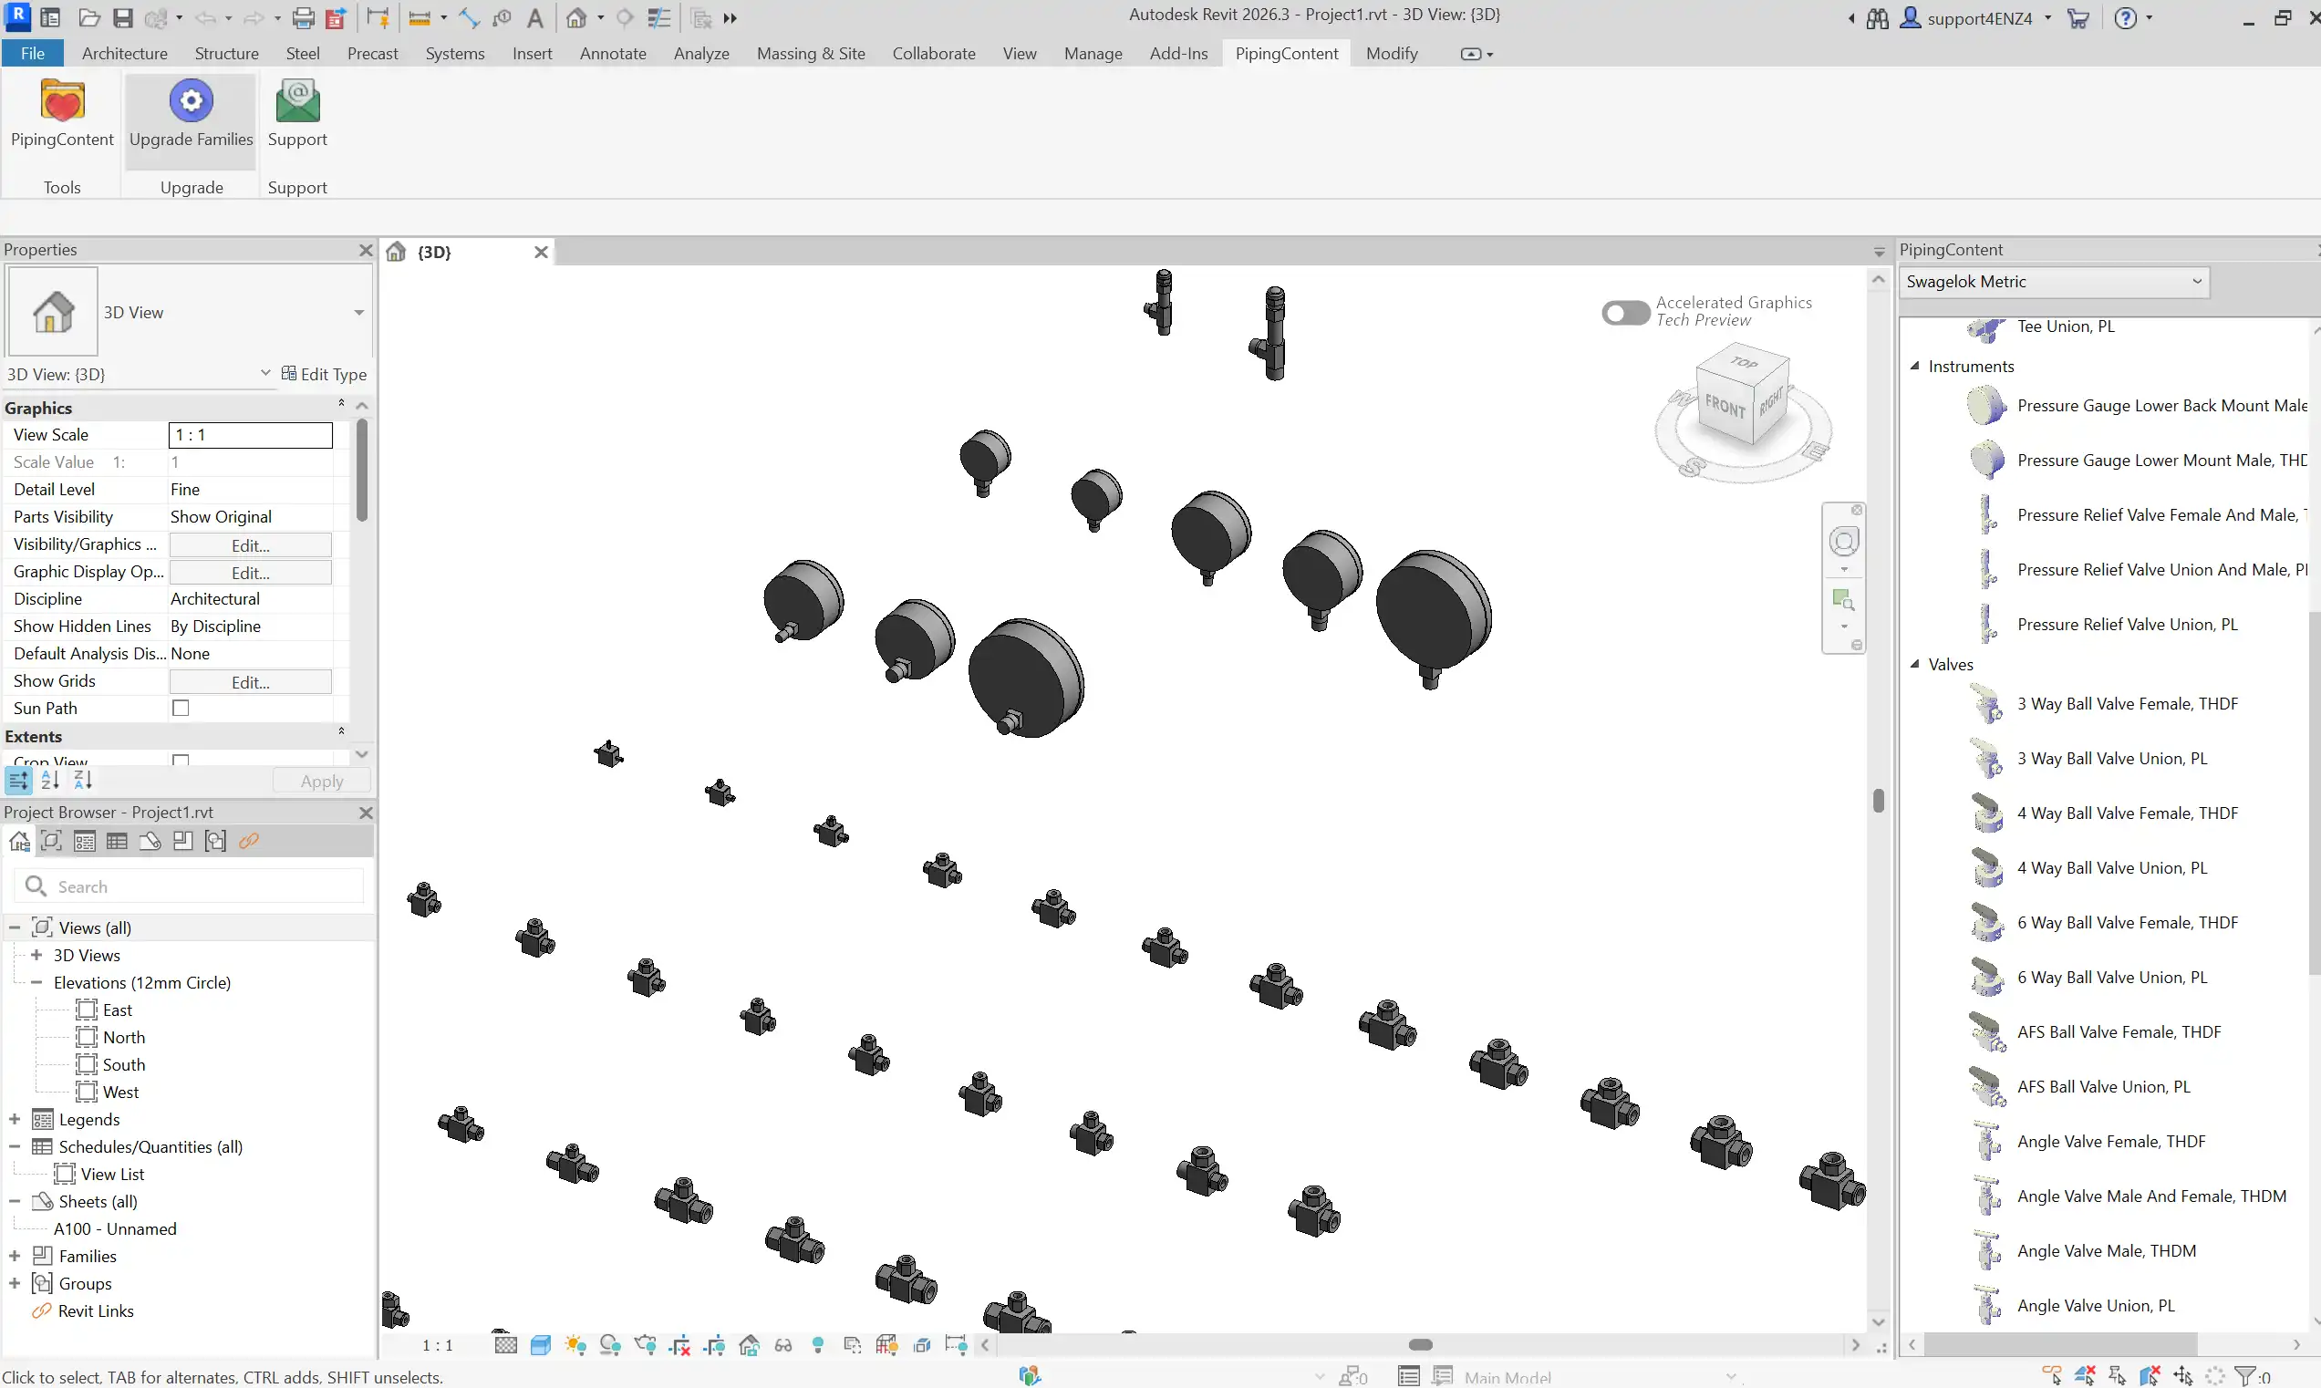Click the ViewCube FRONT face
The width and height of the screenshot is (2321, 1388).
pos(1725,407)
